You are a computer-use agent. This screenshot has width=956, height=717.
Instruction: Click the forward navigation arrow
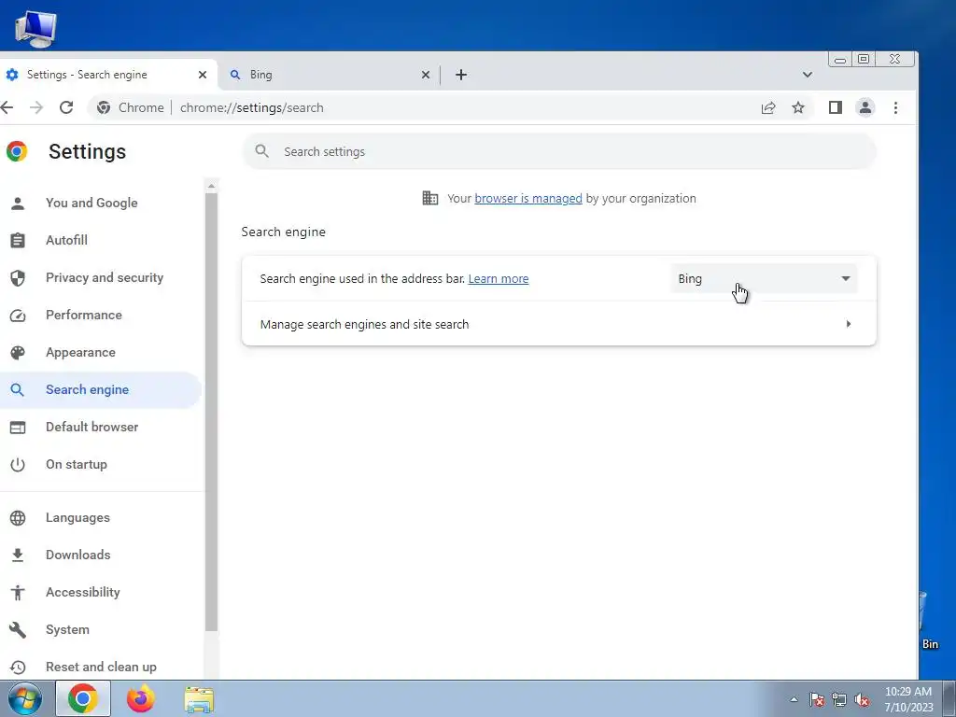[x=36, y=108]
